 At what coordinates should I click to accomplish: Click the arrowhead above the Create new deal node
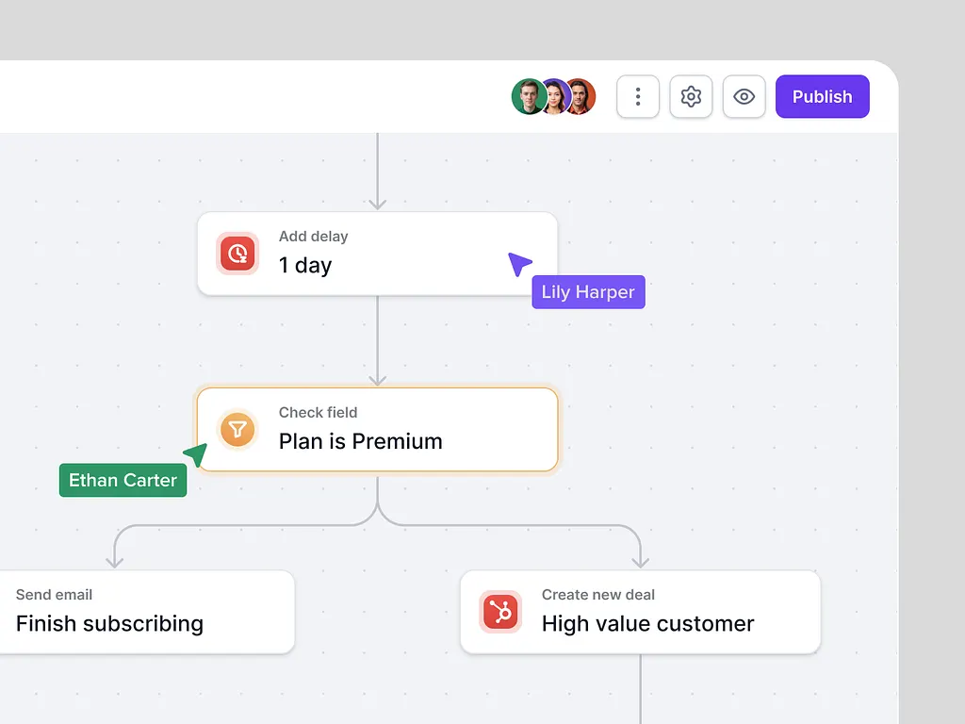point(640,562)
